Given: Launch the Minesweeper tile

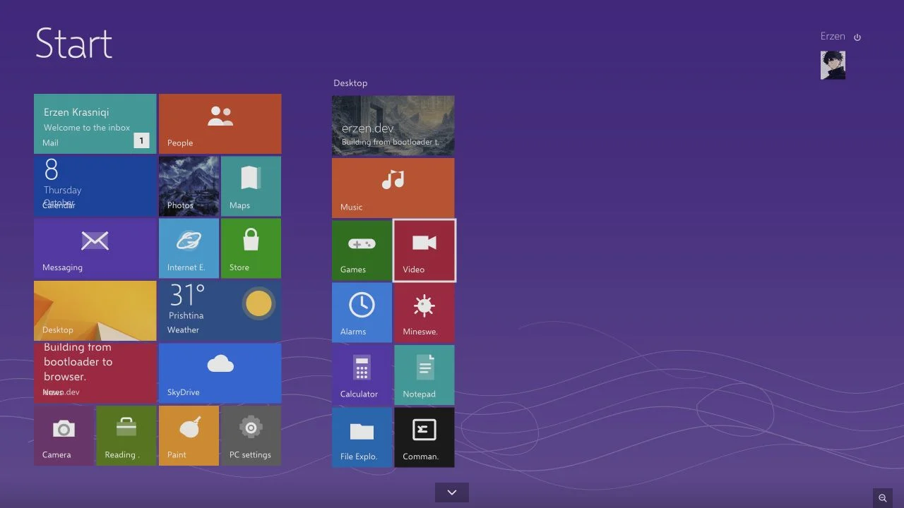Looking at the screenshot, I should (424, 313).
